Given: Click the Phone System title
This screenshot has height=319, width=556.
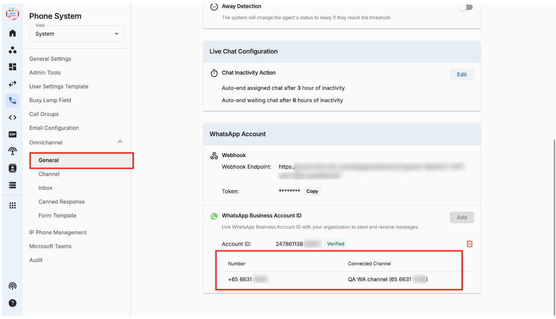Looking at the screenshot, I should click(55, 16).
